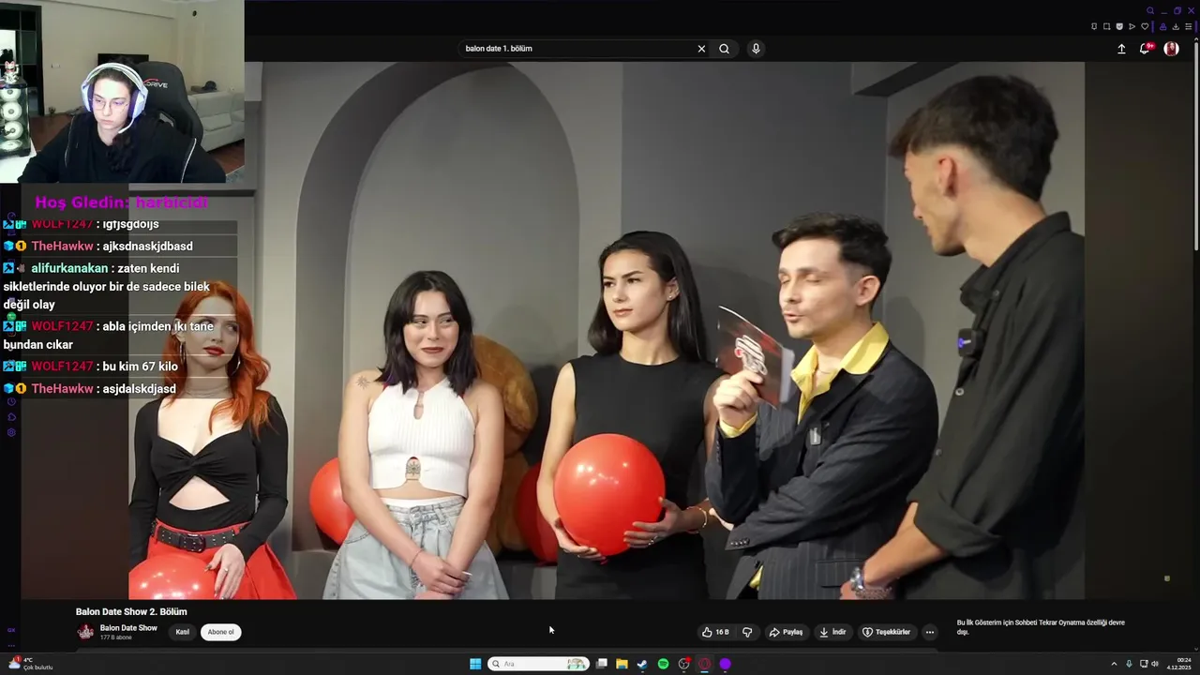Image resolution: width=1200 pixels, height=675 pixels.
Task: Click the taskbar Ara search box
Action: tap(538, 664)
